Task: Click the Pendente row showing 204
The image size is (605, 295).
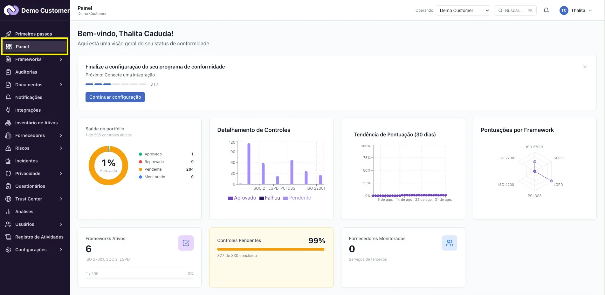Action: coord(166,169)
